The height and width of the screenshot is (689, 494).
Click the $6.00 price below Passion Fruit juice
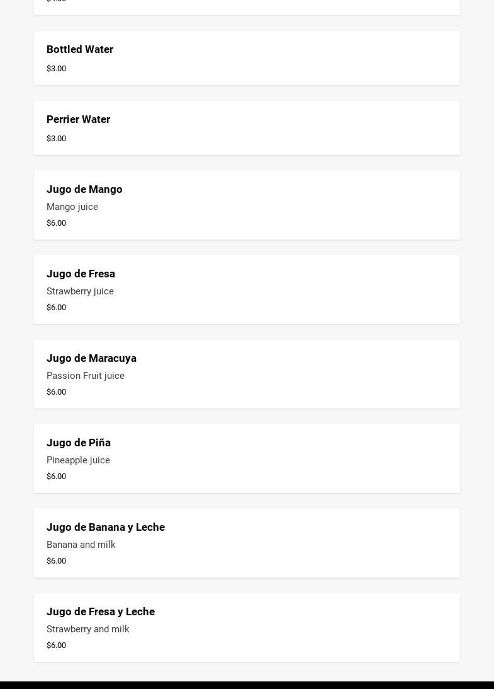click(x=56, y=392)
